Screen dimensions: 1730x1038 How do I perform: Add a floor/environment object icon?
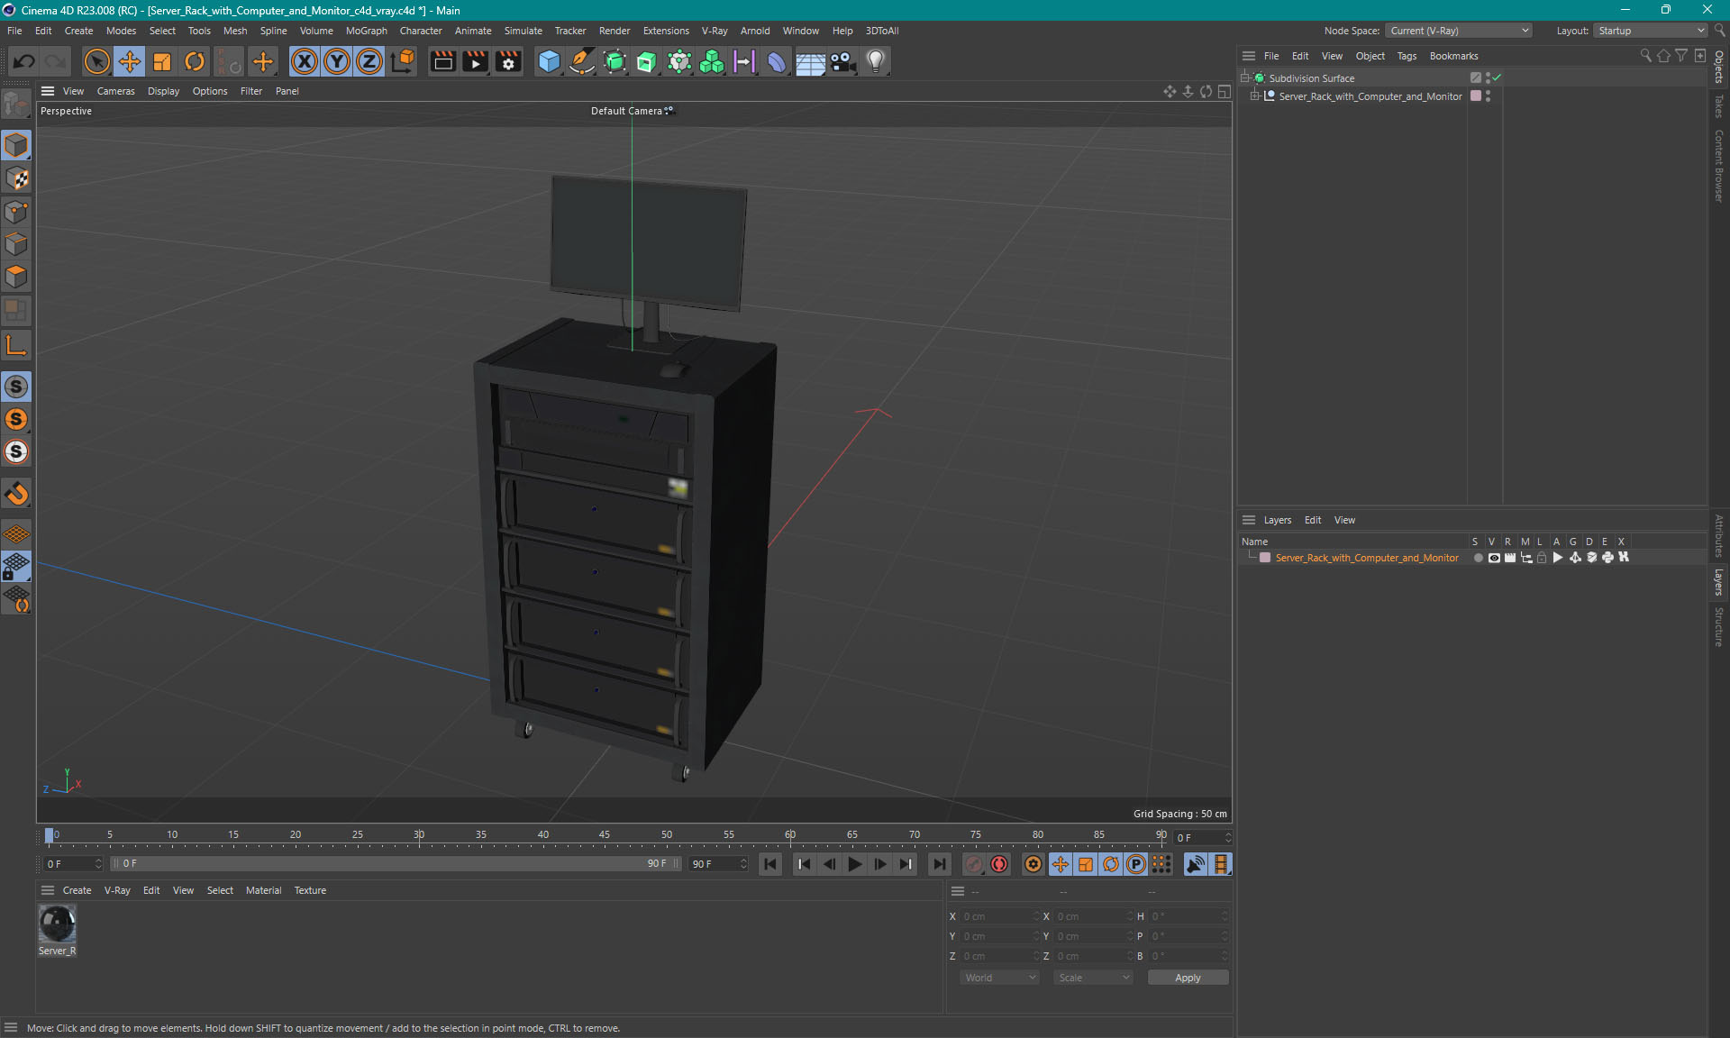pos(810,61)
